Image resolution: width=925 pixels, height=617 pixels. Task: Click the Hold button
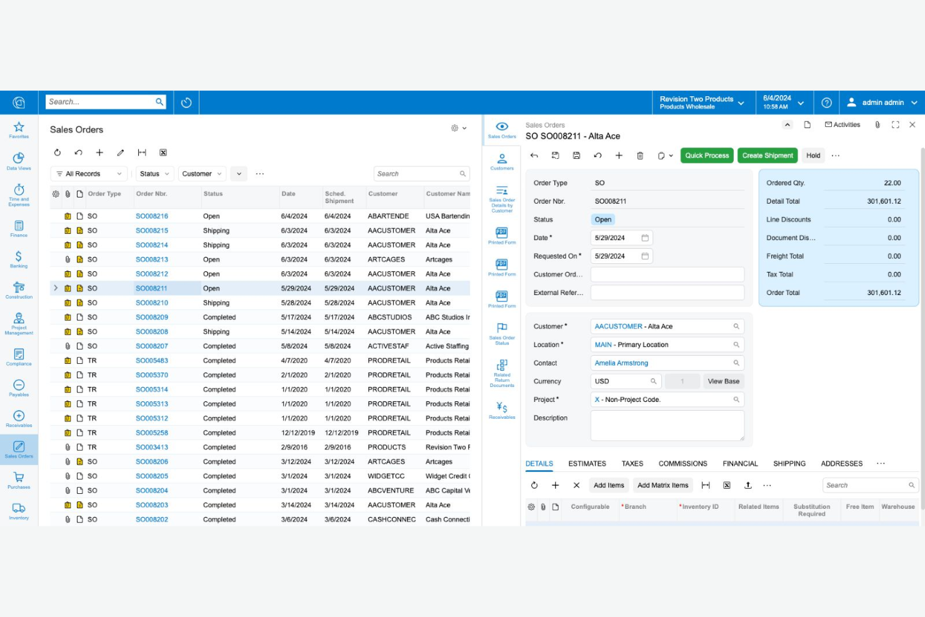pos(813,156)
